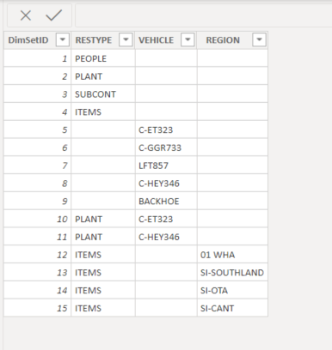The image size is (332, 350).
Task: Commit the formula with the checkmark icon
Action: point(54,15)
